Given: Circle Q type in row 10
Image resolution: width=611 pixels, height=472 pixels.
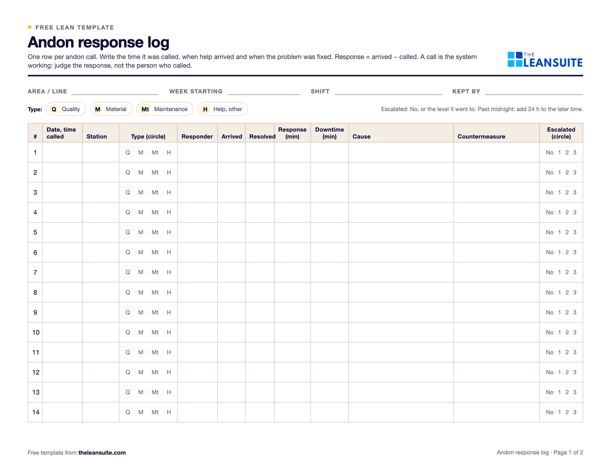Looking at the screenshot, I should [128, 332].
